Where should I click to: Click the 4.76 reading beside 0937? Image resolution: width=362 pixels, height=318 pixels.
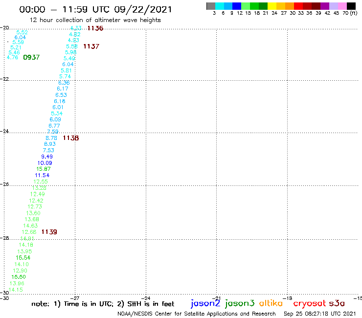click(12, 57)
